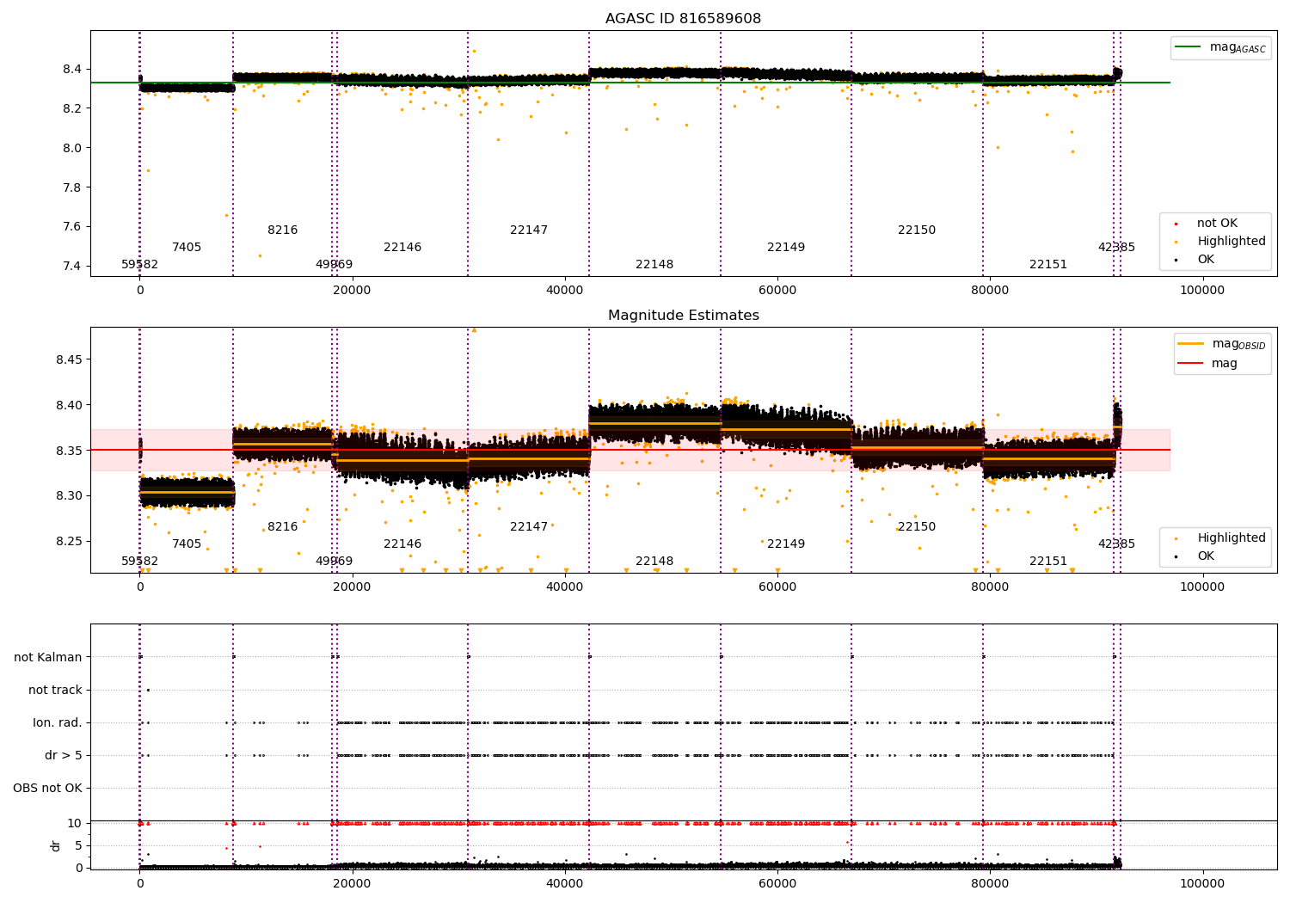The height and width of the screenshot is (903, 1290).
Task: Click the green mag AGASC legend line sample
Action: (1188, 47)
